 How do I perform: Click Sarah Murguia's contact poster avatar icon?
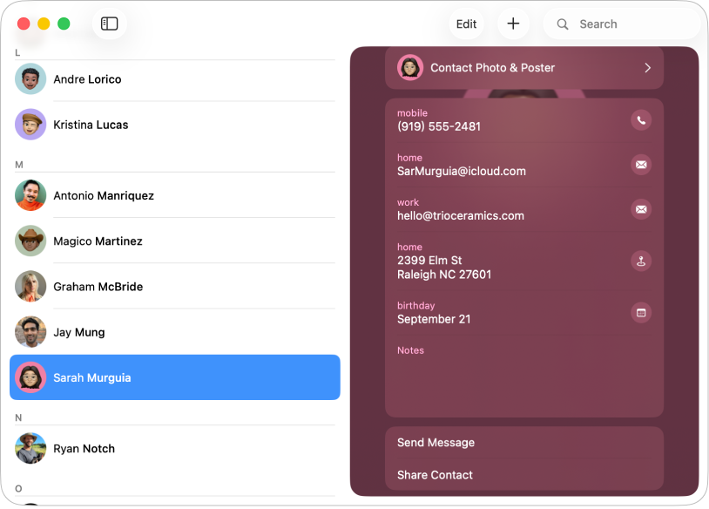point(410,67)
